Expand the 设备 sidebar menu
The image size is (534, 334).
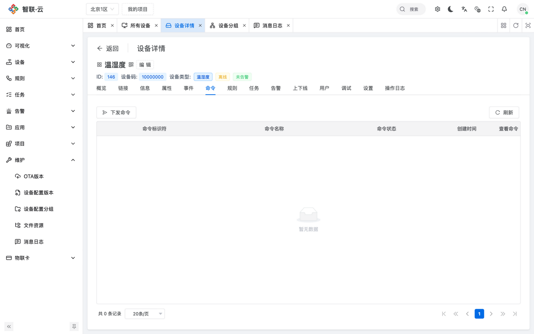coord(41,62)
